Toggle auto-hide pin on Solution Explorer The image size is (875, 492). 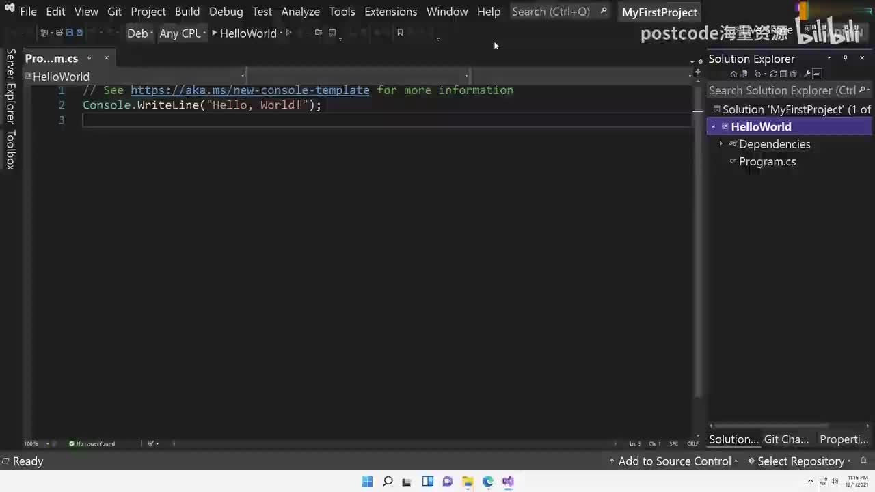click(845, 58)
